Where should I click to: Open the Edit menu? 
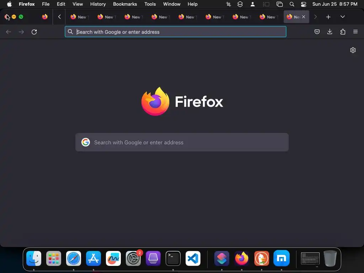(x=61, y=4)
